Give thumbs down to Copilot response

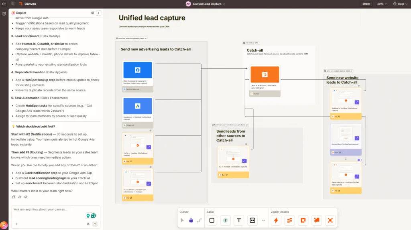(x=26, y=197)
